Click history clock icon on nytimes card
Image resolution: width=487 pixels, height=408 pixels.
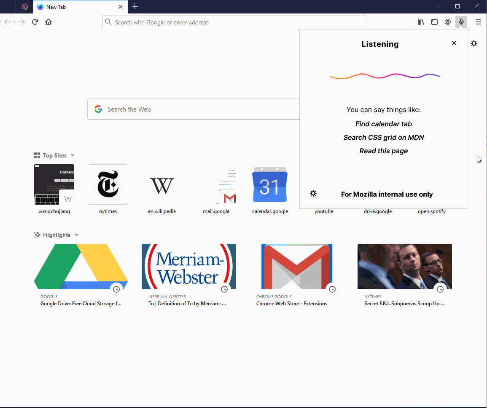coord(440,289)
